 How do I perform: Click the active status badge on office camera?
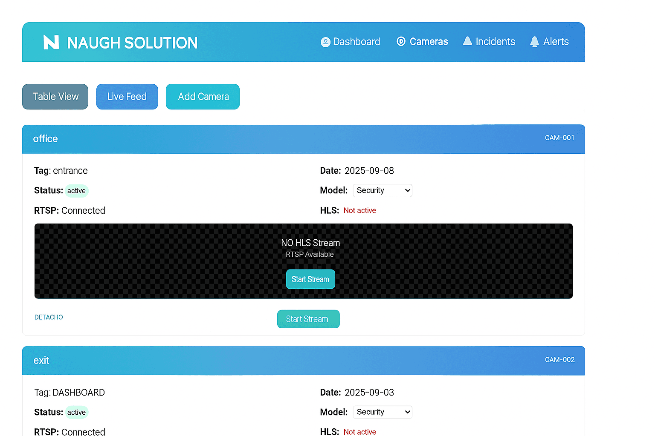pyautogui.click(x=76, y=191)
